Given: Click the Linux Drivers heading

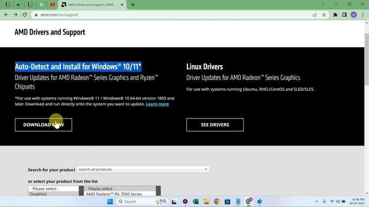Looking at the screenshot, I should pyautogui.click(x=205, y=67).
